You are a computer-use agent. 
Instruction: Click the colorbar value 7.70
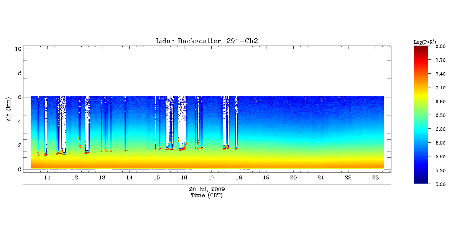pyautogui.click(x=440, y=60)
